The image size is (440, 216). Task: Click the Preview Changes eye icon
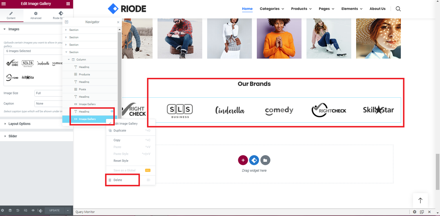pyautogui.click(x=33, y=211)
